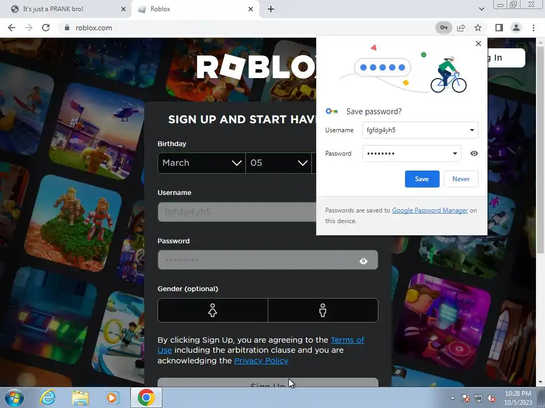Viewport: 545px width, 408px height.
Task: Open the Google Password Manager link
Action: point(430,210)
